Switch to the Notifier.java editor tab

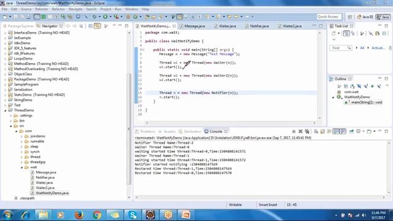[x=257, y=26]
